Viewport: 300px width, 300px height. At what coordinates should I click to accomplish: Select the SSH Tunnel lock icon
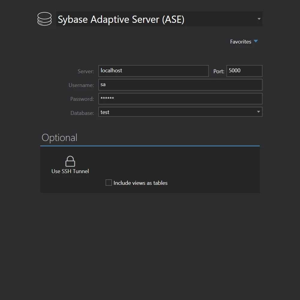(x=70, y=161)
